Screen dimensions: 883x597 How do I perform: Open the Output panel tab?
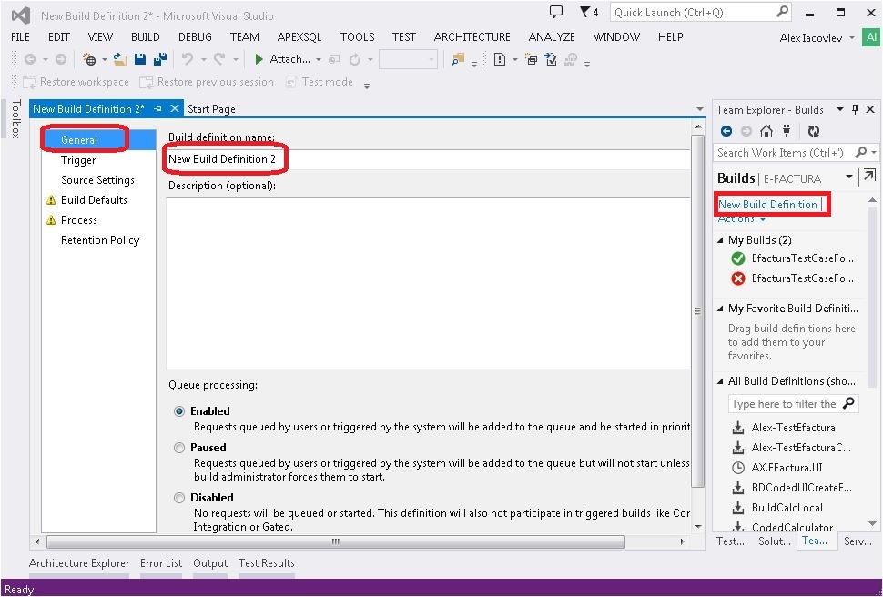[210, 563]
